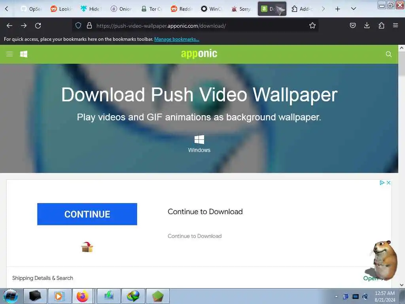
Task: Switch to the Tor C tab
Action: [x=151, y=9]
